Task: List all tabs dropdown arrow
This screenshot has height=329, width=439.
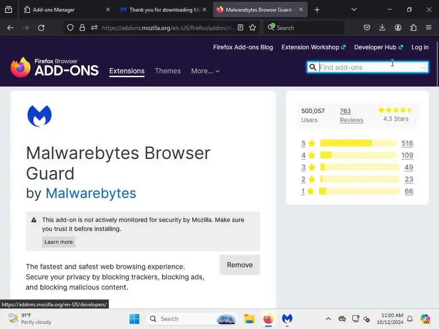Action: point(354,10)
